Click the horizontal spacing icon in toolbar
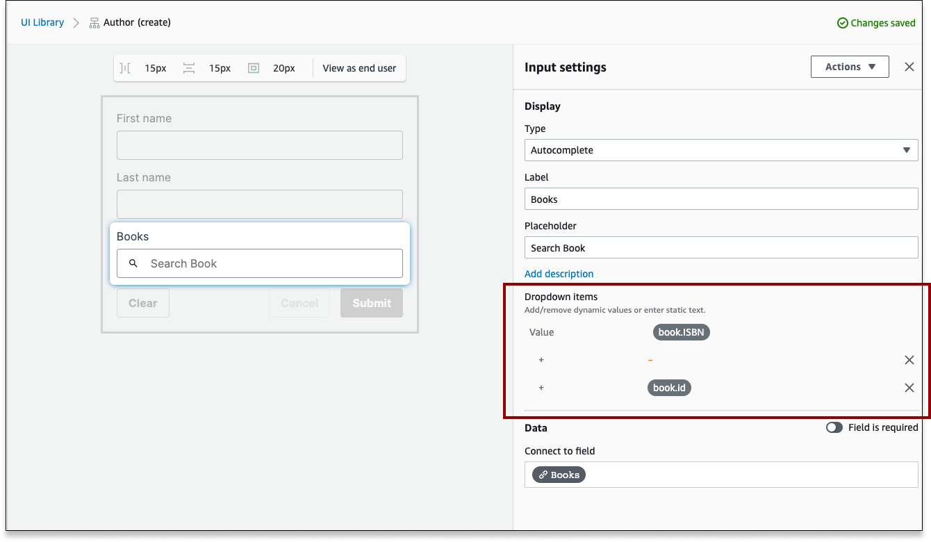 pos(125,68)
